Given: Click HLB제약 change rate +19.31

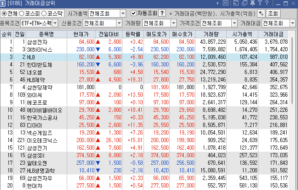Looking at the screenshot, I should [x=135, y=79].
